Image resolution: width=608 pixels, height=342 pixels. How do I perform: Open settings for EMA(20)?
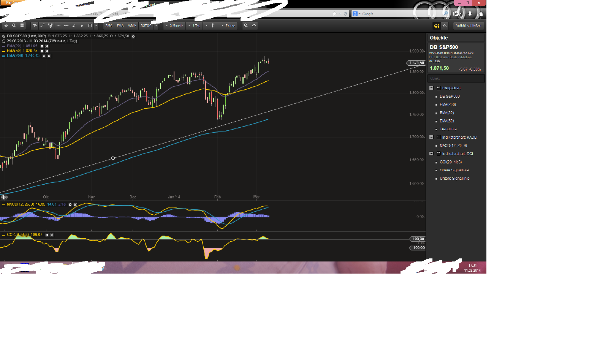(42, 46)
